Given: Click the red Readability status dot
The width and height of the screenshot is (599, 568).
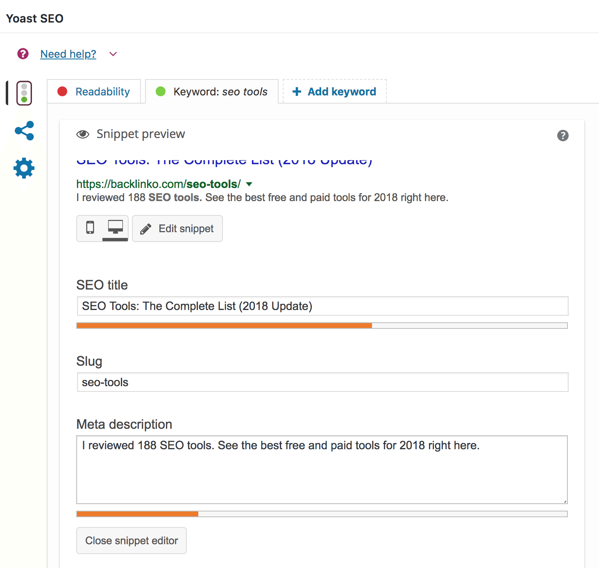Looking at the screenshot, I should click(62, 91).
